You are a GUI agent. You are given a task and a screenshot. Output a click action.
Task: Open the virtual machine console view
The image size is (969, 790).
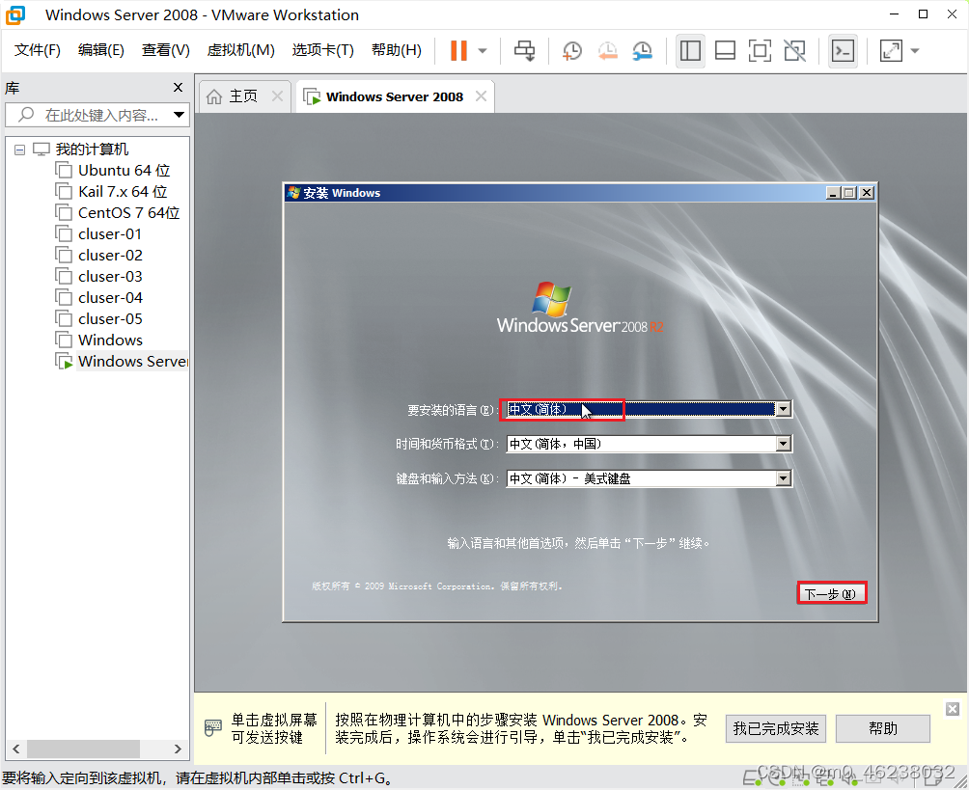(842, 50)
